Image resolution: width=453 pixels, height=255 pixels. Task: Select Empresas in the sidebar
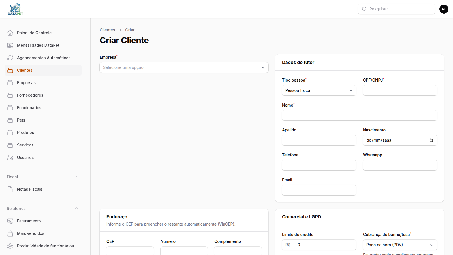coord(43,83)
